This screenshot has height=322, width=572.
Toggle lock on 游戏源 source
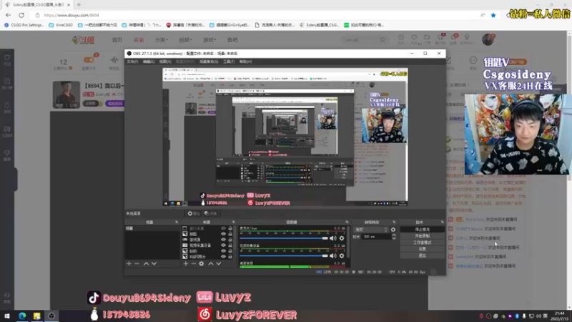point(230,240)
